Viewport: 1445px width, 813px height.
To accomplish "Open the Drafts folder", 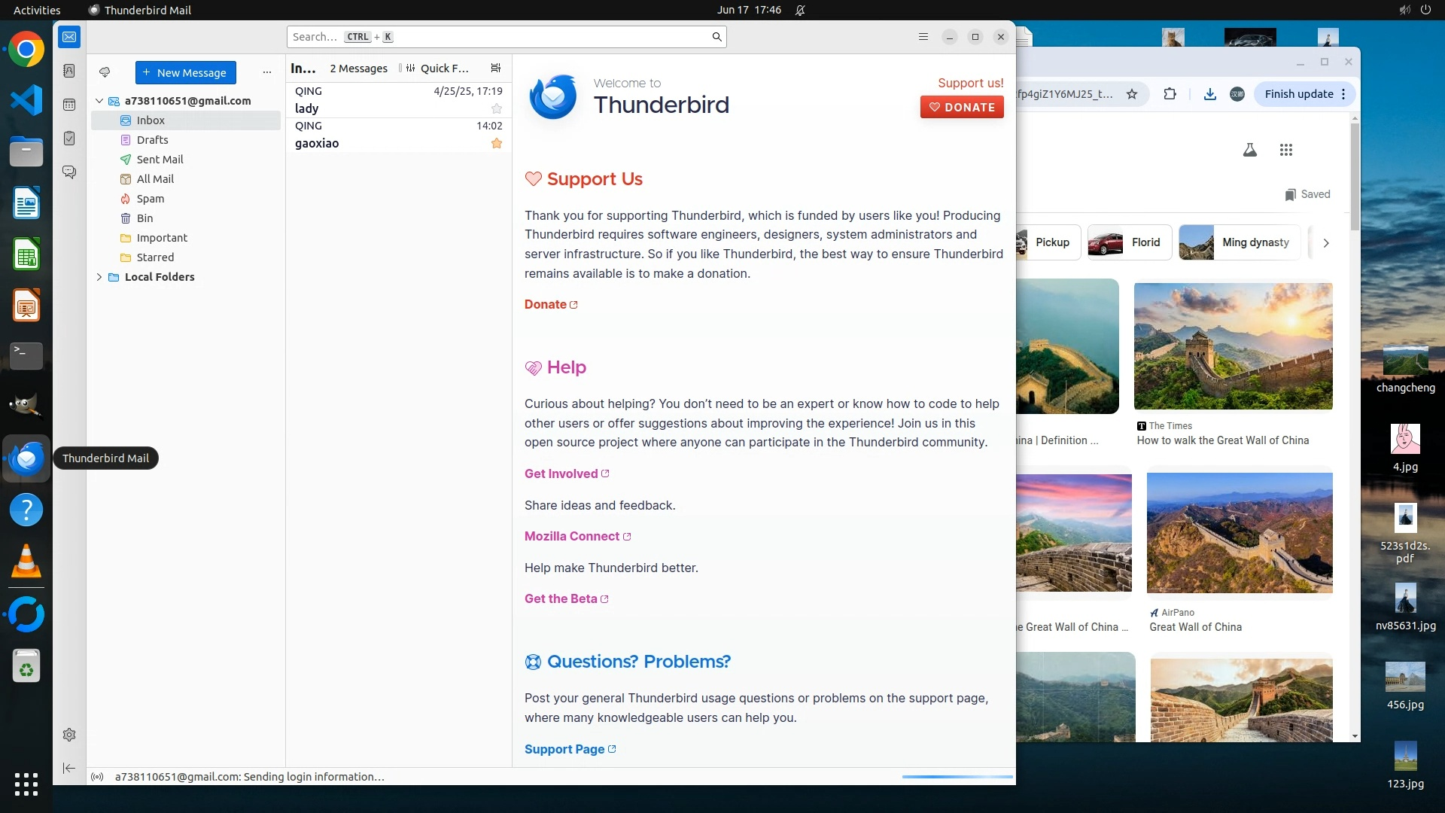I will point(152,140).
